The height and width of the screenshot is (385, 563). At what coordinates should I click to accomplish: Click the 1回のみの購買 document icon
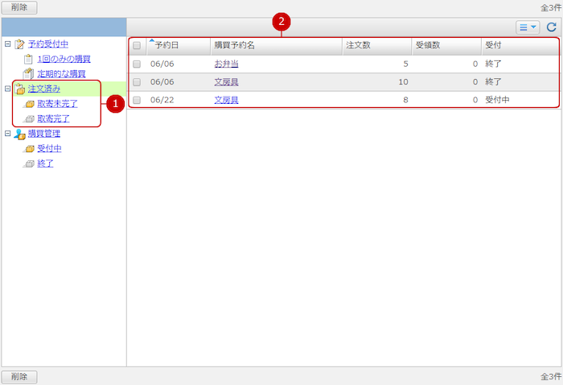click(29, 60)
